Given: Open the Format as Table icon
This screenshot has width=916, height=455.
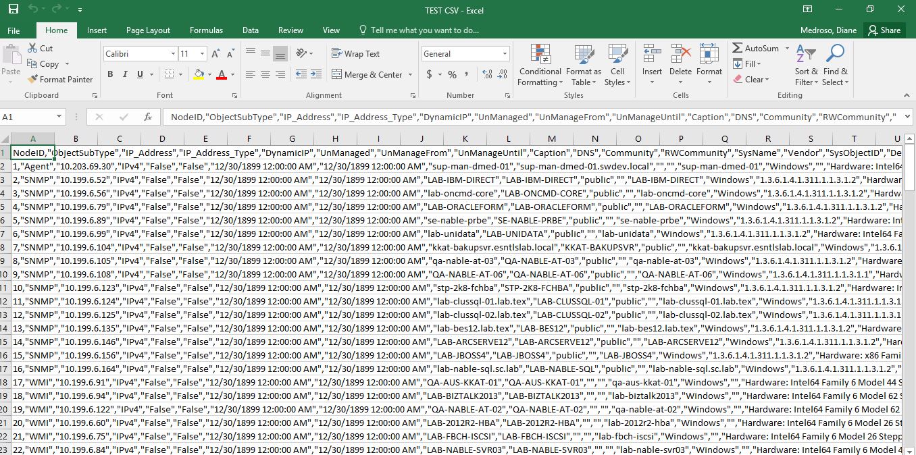Looking at the screenshot, I should pyautogui.click(x=584, y=55).
